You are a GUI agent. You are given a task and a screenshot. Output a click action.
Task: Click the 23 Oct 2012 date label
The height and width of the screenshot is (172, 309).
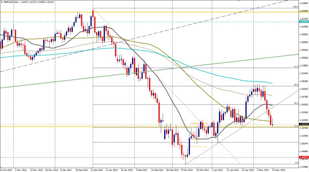pyautogui.click(x=7, y=170)
